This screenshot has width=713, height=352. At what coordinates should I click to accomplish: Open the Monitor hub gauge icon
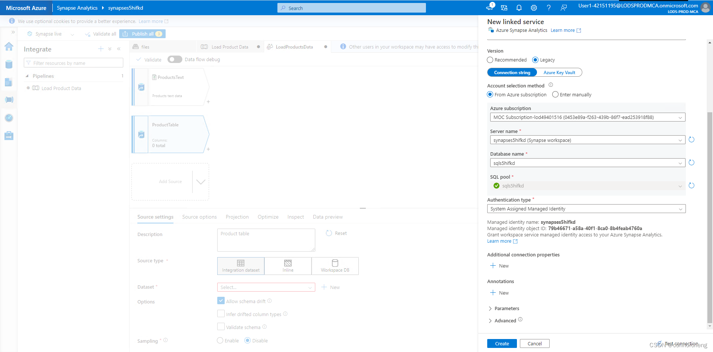[x=9, y=118]
